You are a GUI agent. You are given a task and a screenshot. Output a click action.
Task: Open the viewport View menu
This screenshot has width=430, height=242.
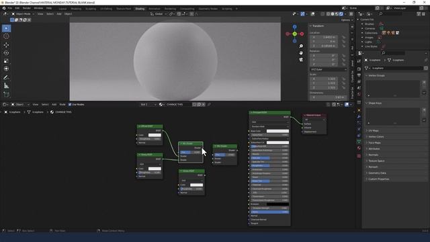tap(40, 13)
